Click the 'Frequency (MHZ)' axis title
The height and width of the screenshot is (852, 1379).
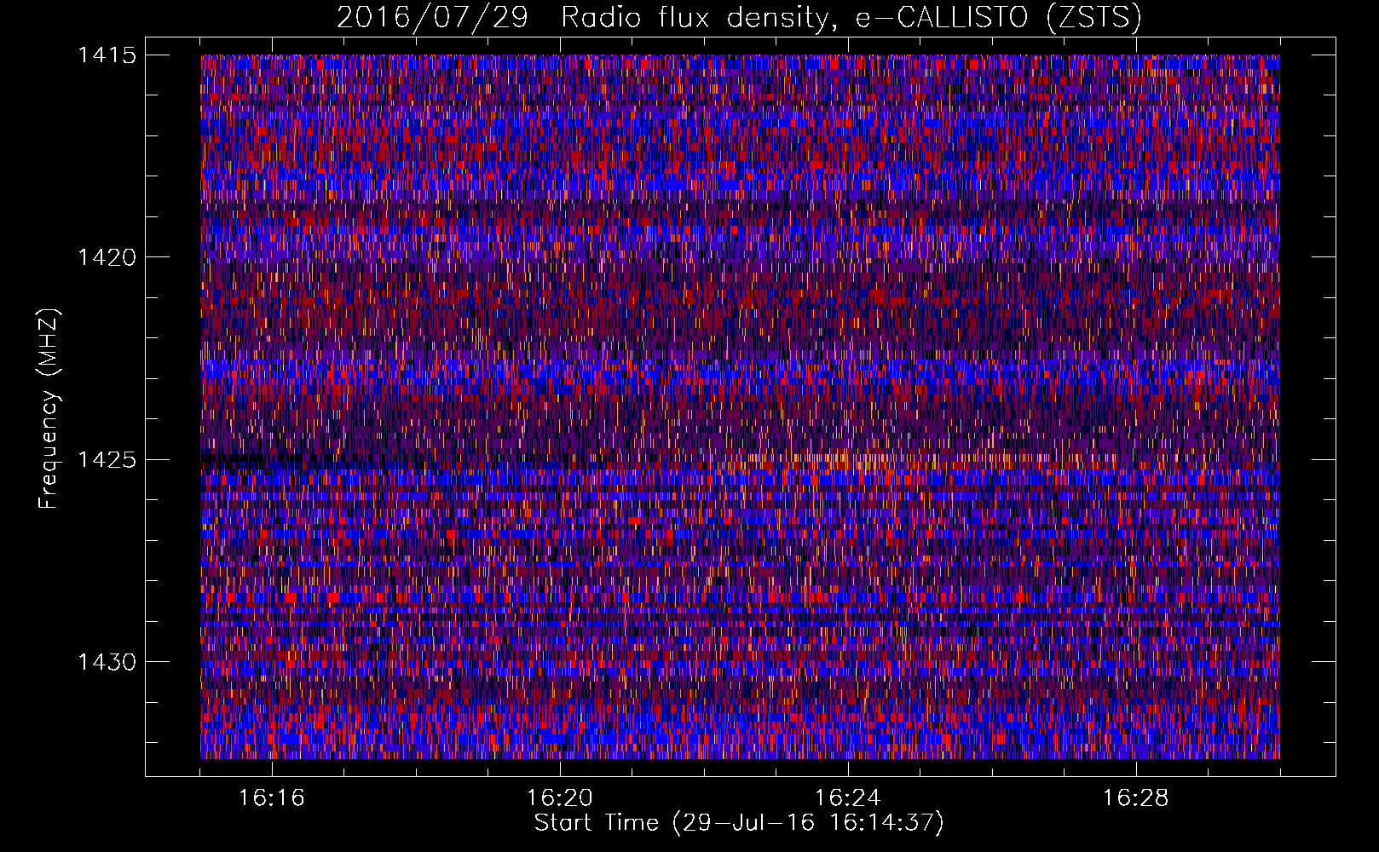(49, 409)
